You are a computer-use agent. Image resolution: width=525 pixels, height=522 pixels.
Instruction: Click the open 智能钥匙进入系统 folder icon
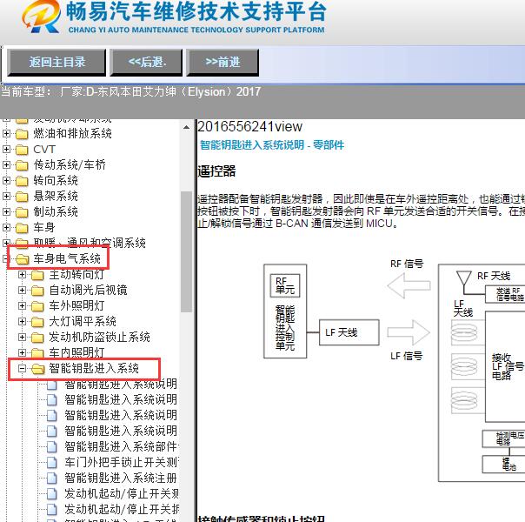[x=38, y=369]
